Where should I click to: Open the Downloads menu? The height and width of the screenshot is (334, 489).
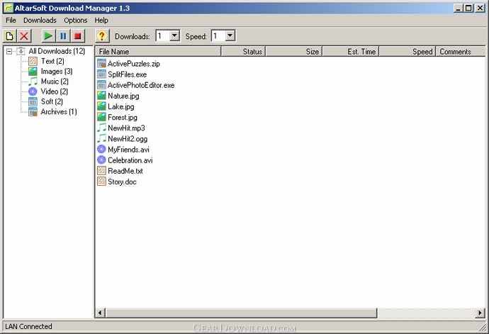click(40, 21)
